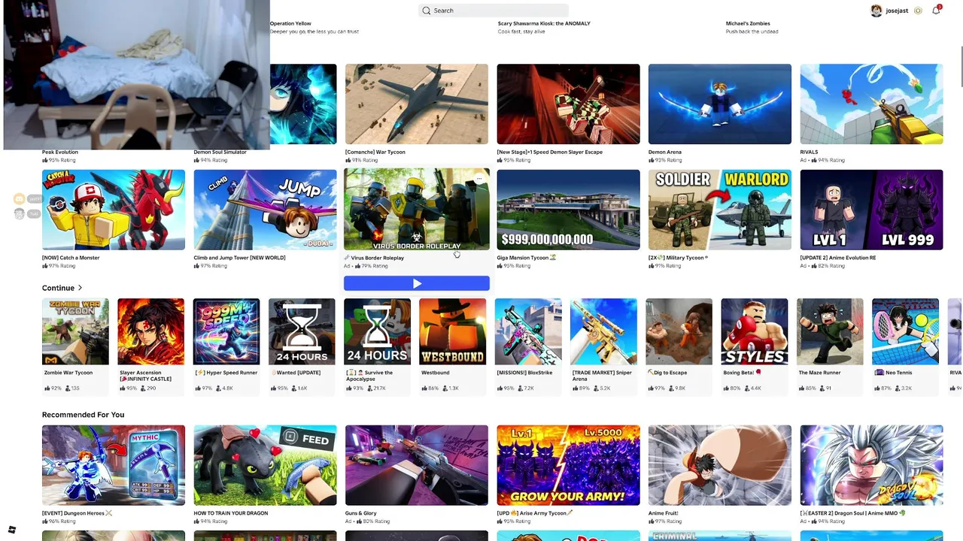Open josejast profile avatar
This screenshot has height=541, width=963.
pos(876,11)
